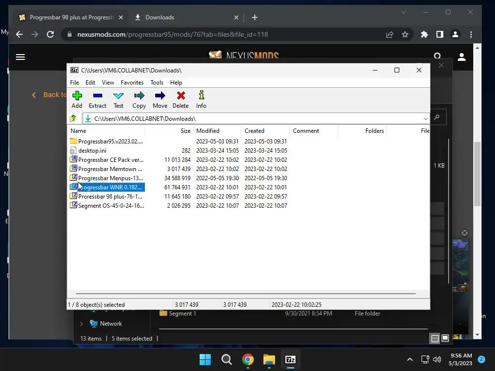The image size is (495, 371).
Task: Open Windows taskbar search
Action: point(226,359)
